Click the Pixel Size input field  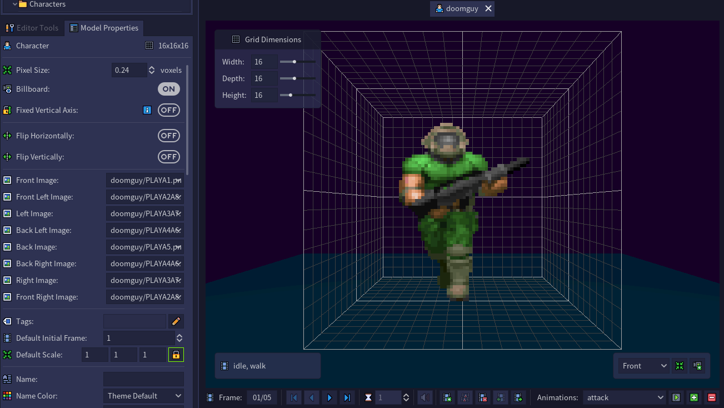pos(129,70)
